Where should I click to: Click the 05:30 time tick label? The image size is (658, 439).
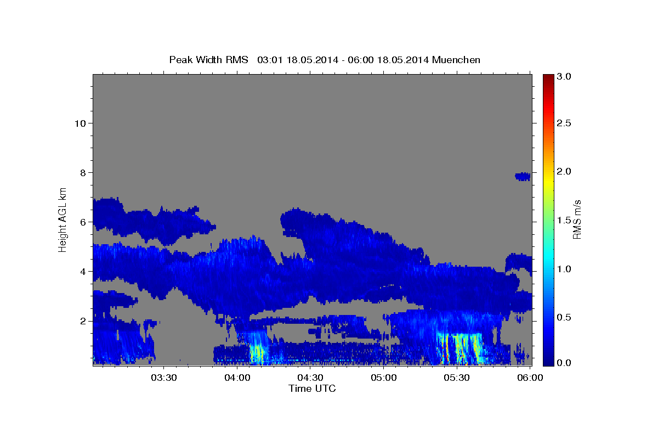(x=457, y=378)
